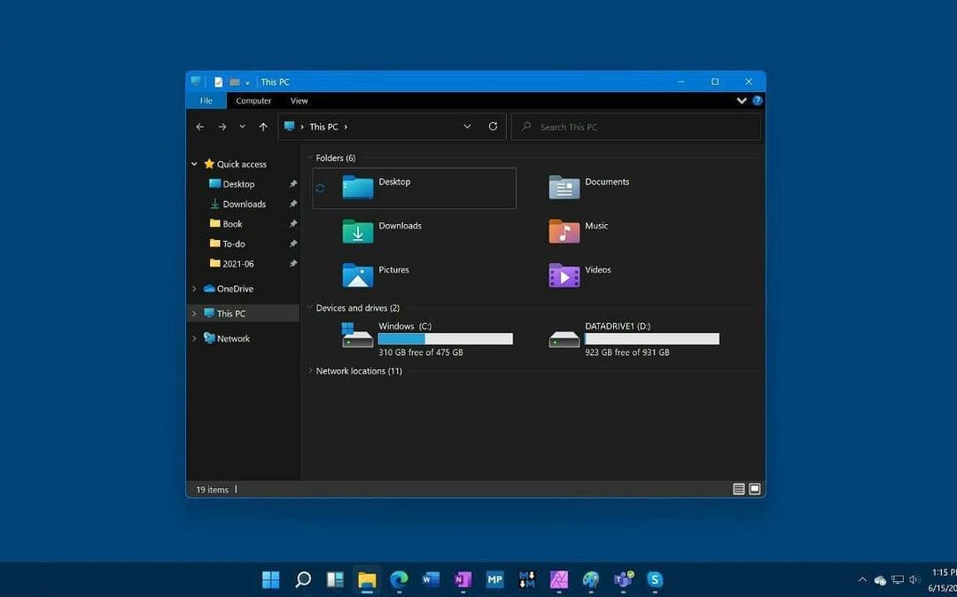
Task: Unpin Desktop from Quick access
Action: click(x=293, y=183)
